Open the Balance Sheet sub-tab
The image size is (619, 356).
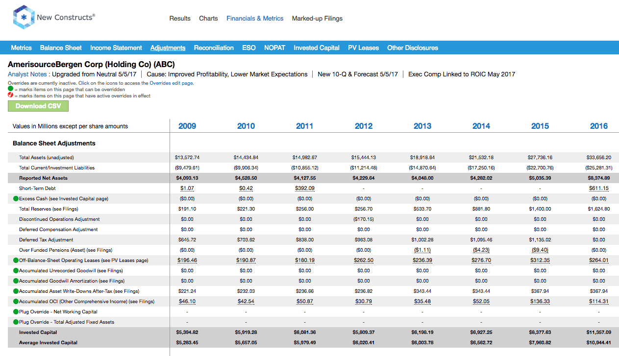tap(61, 48)
